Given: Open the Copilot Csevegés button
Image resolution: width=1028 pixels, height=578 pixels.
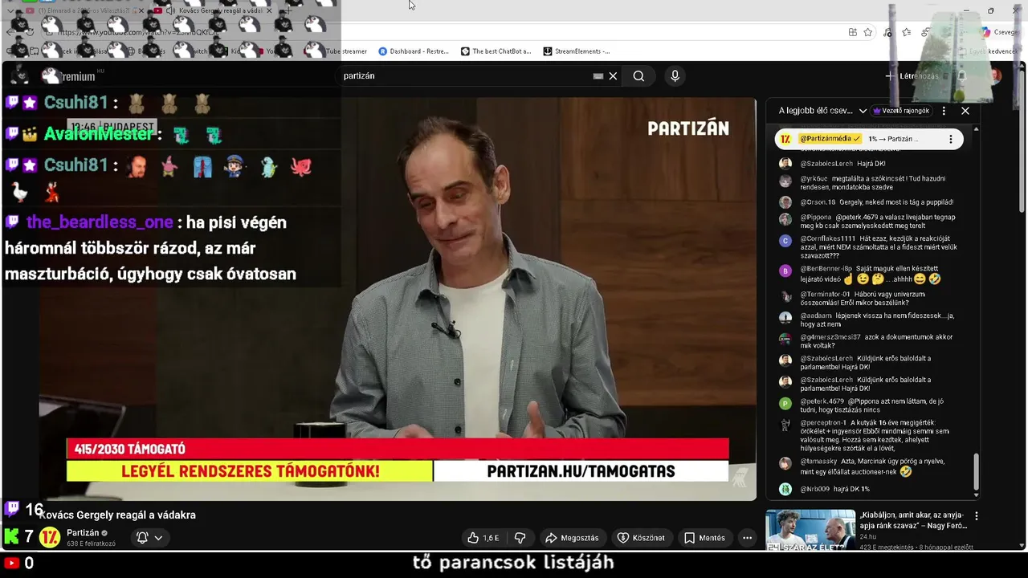Looking at the screenshot, I should pyautogui.click(x=999, y=32).
